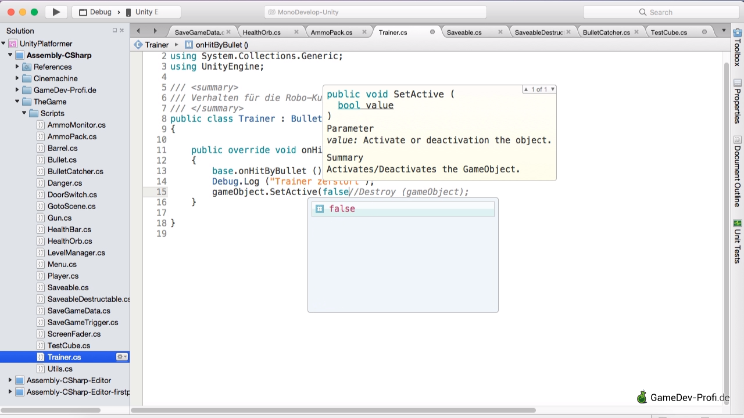Close the SaveGameData.cs tab
The width and height of the screenshot is (744, 418).
(228, 33)
